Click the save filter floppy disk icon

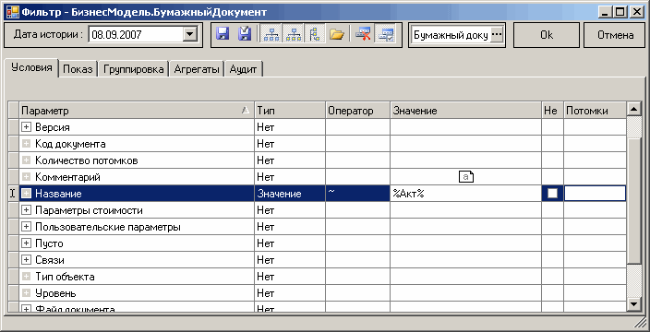coord(223,35)
